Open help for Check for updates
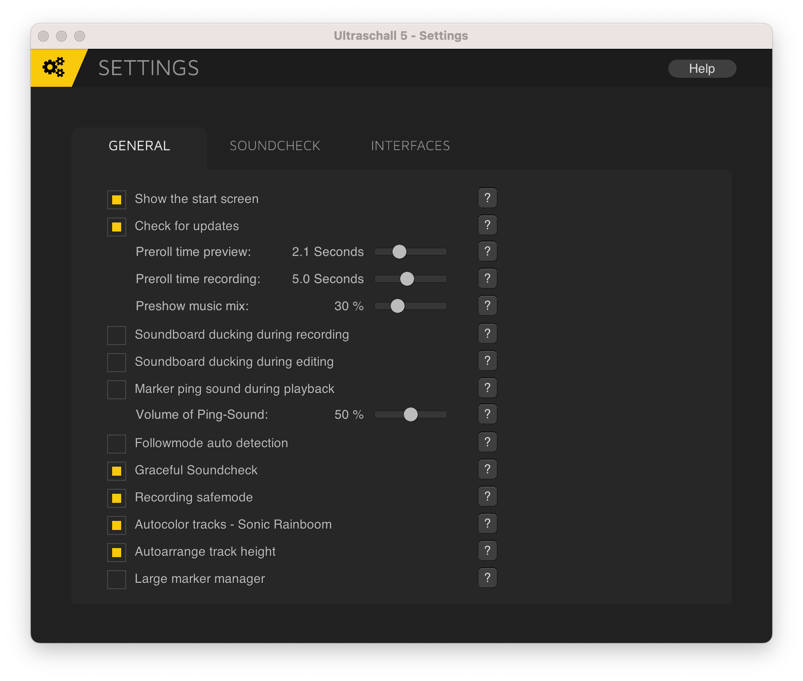Screen dimensions: 803x681 click(x=487, y=225)
